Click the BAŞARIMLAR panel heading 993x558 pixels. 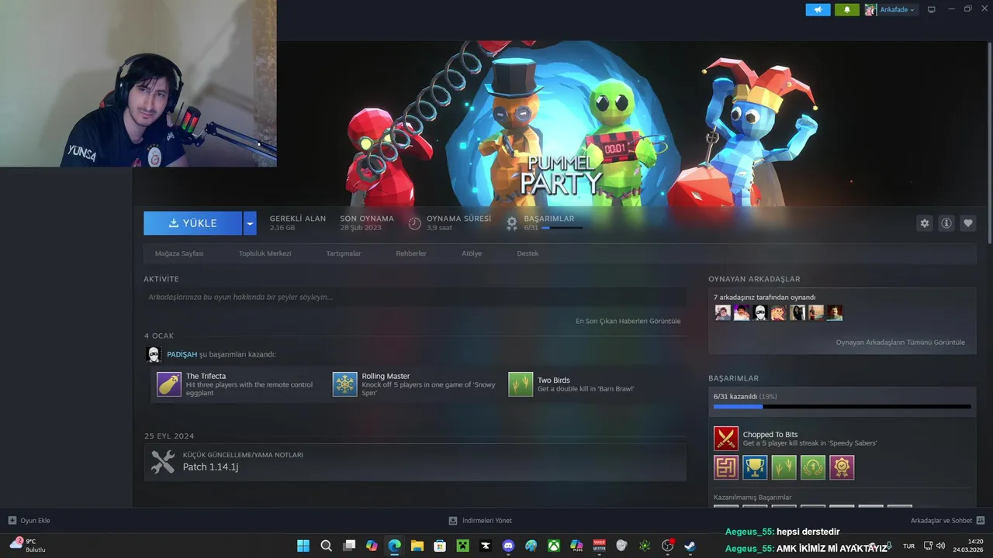pos(733,378)
